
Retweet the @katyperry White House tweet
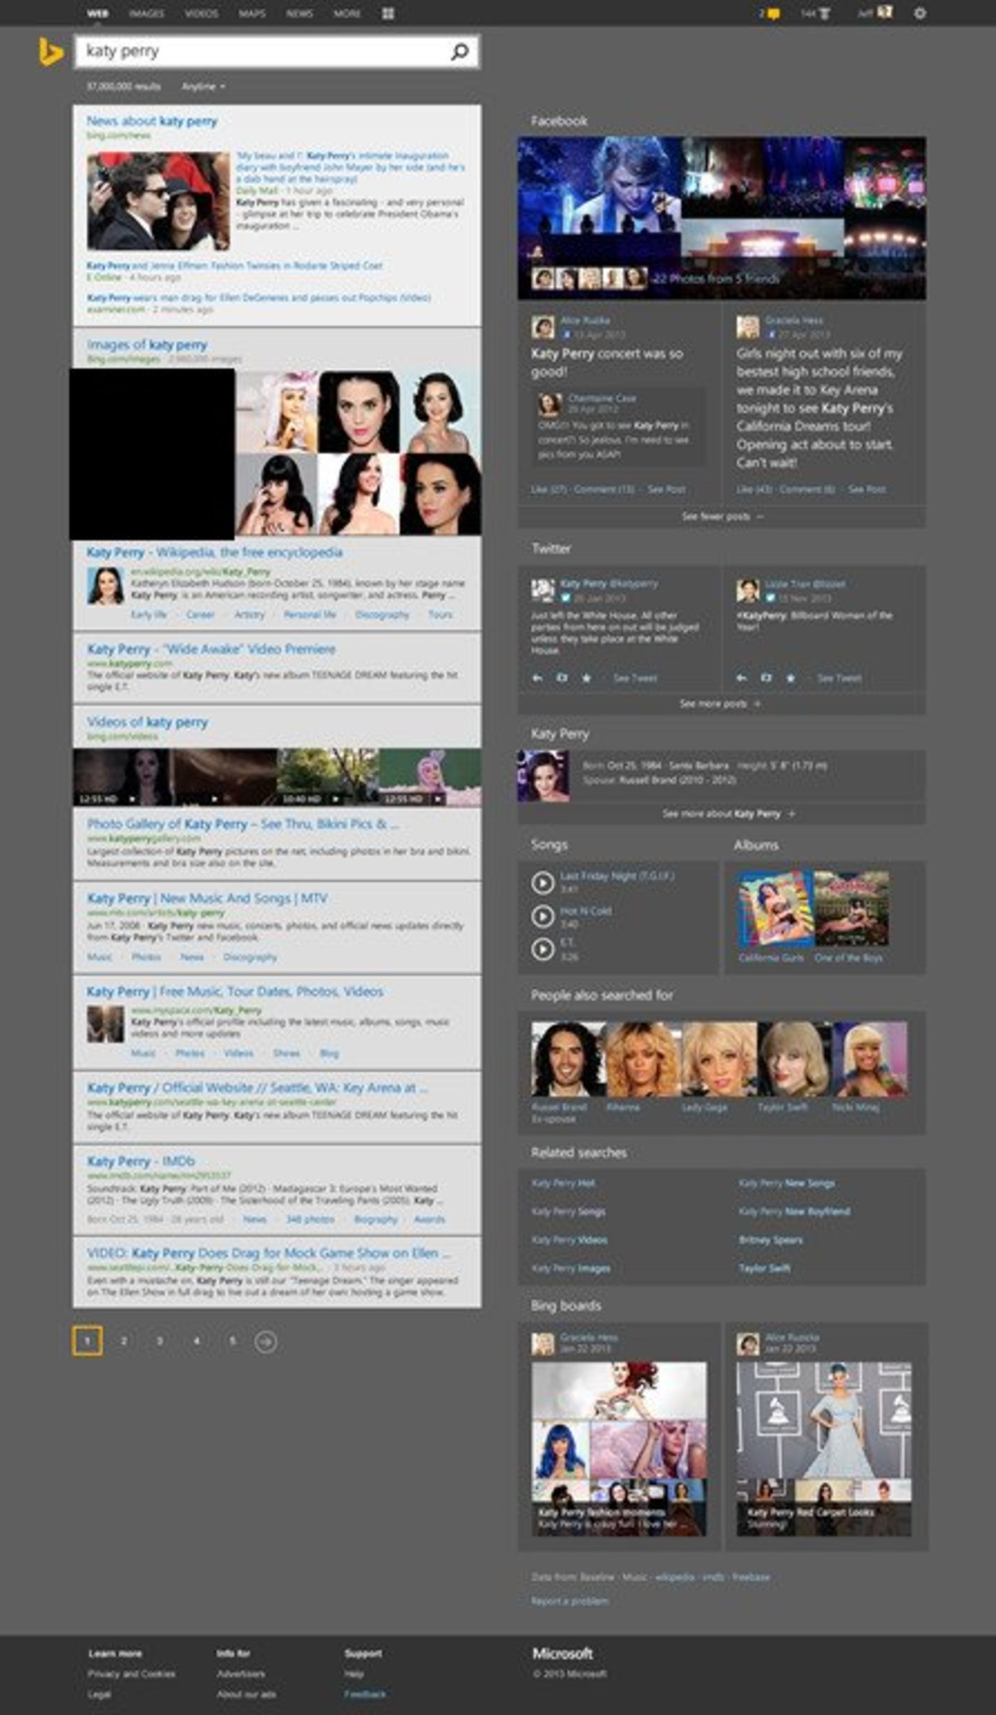(561, 678)
